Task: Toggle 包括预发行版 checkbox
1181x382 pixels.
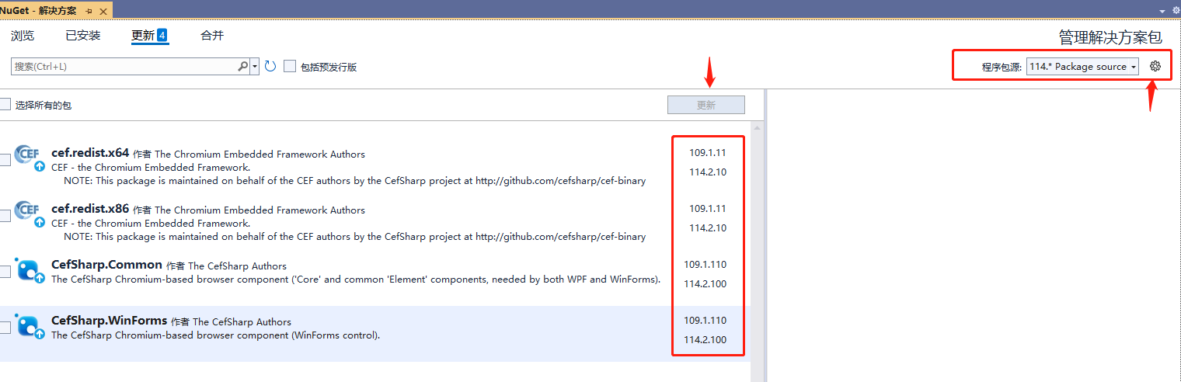Action: click(290, 67)
